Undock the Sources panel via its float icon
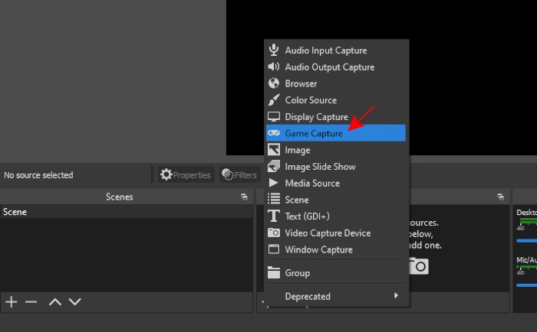This screenshot has width=537, height=332. [500, 197]
